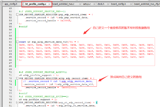Click line number 74 in the gutter
This screenshot has height=107, width=160.
(x=10, y=84)
